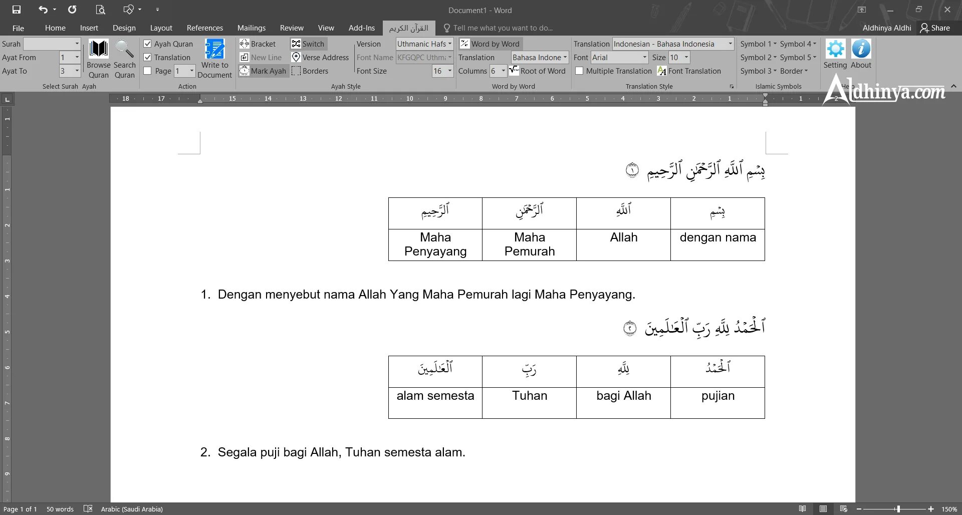Open About info icon
962x515 pixels.
pyautogui.click(x=861, y=49)
